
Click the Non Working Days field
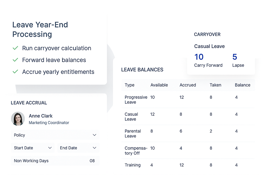click(31, 161)
